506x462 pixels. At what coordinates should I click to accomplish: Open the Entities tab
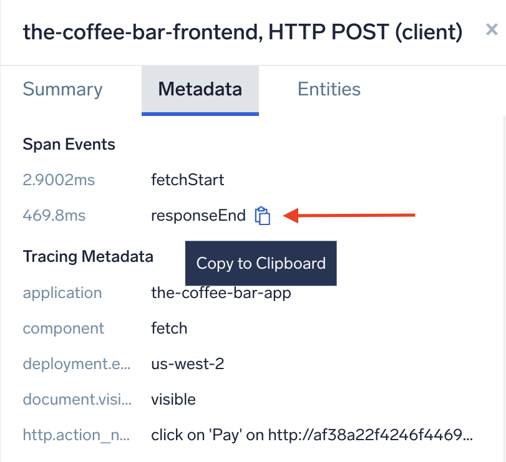point(329,89)
